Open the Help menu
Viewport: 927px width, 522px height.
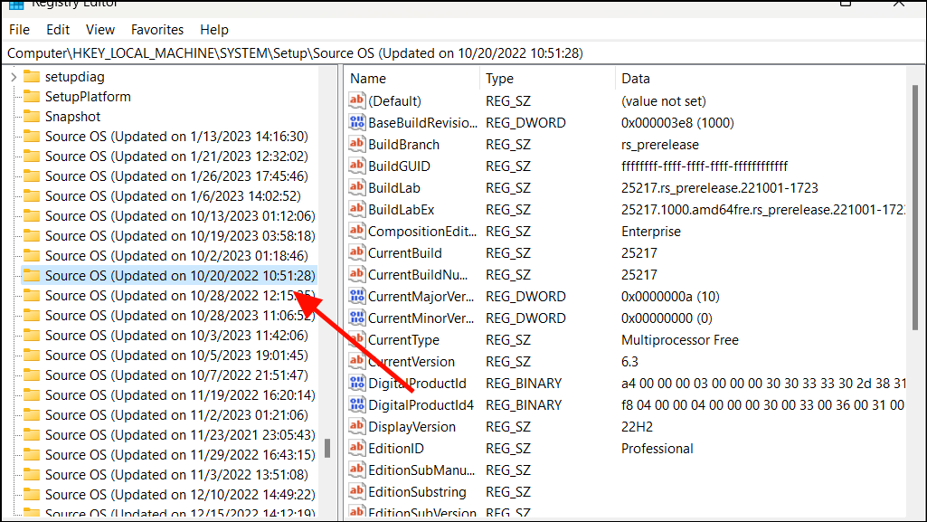214,29
